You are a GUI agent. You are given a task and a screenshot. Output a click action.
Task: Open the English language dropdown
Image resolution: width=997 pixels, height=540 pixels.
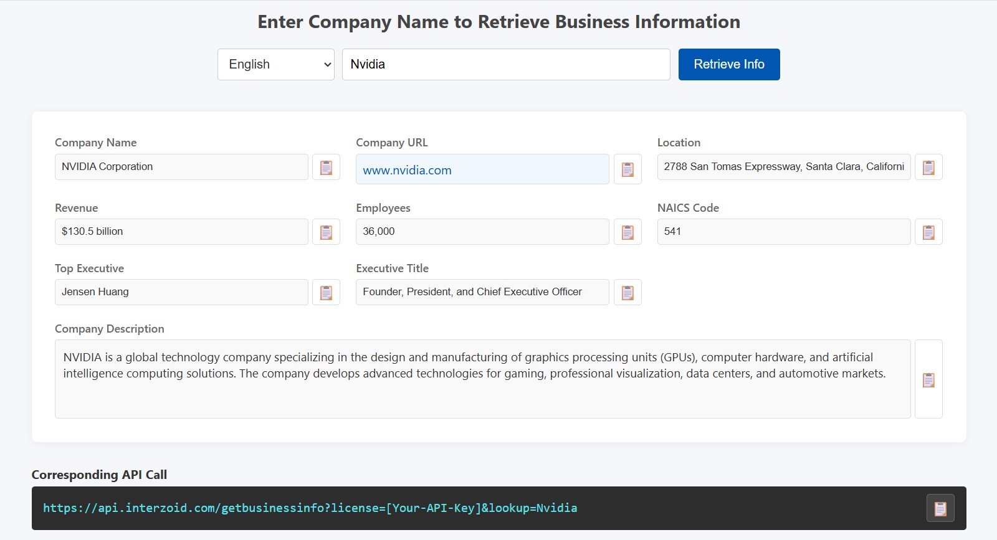pos(276,64)
